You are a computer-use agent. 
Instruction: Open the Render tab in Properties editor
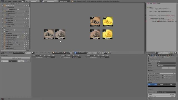click(152, 55)
